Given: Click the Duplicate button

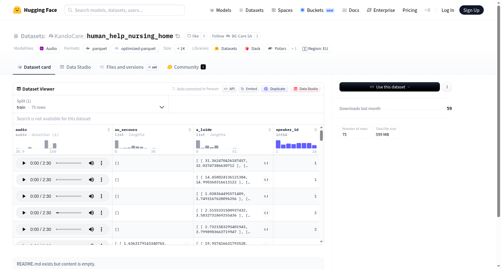Looking at the screenshot, I should click(x=275, y=89).
